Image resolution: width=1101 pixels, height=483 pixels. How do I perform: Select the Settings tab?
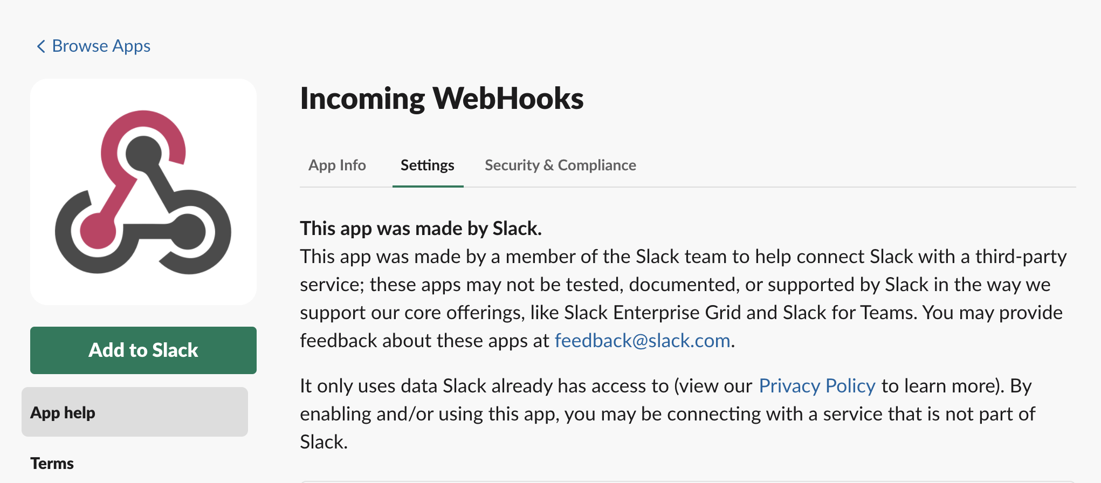(x=428, y=165)
